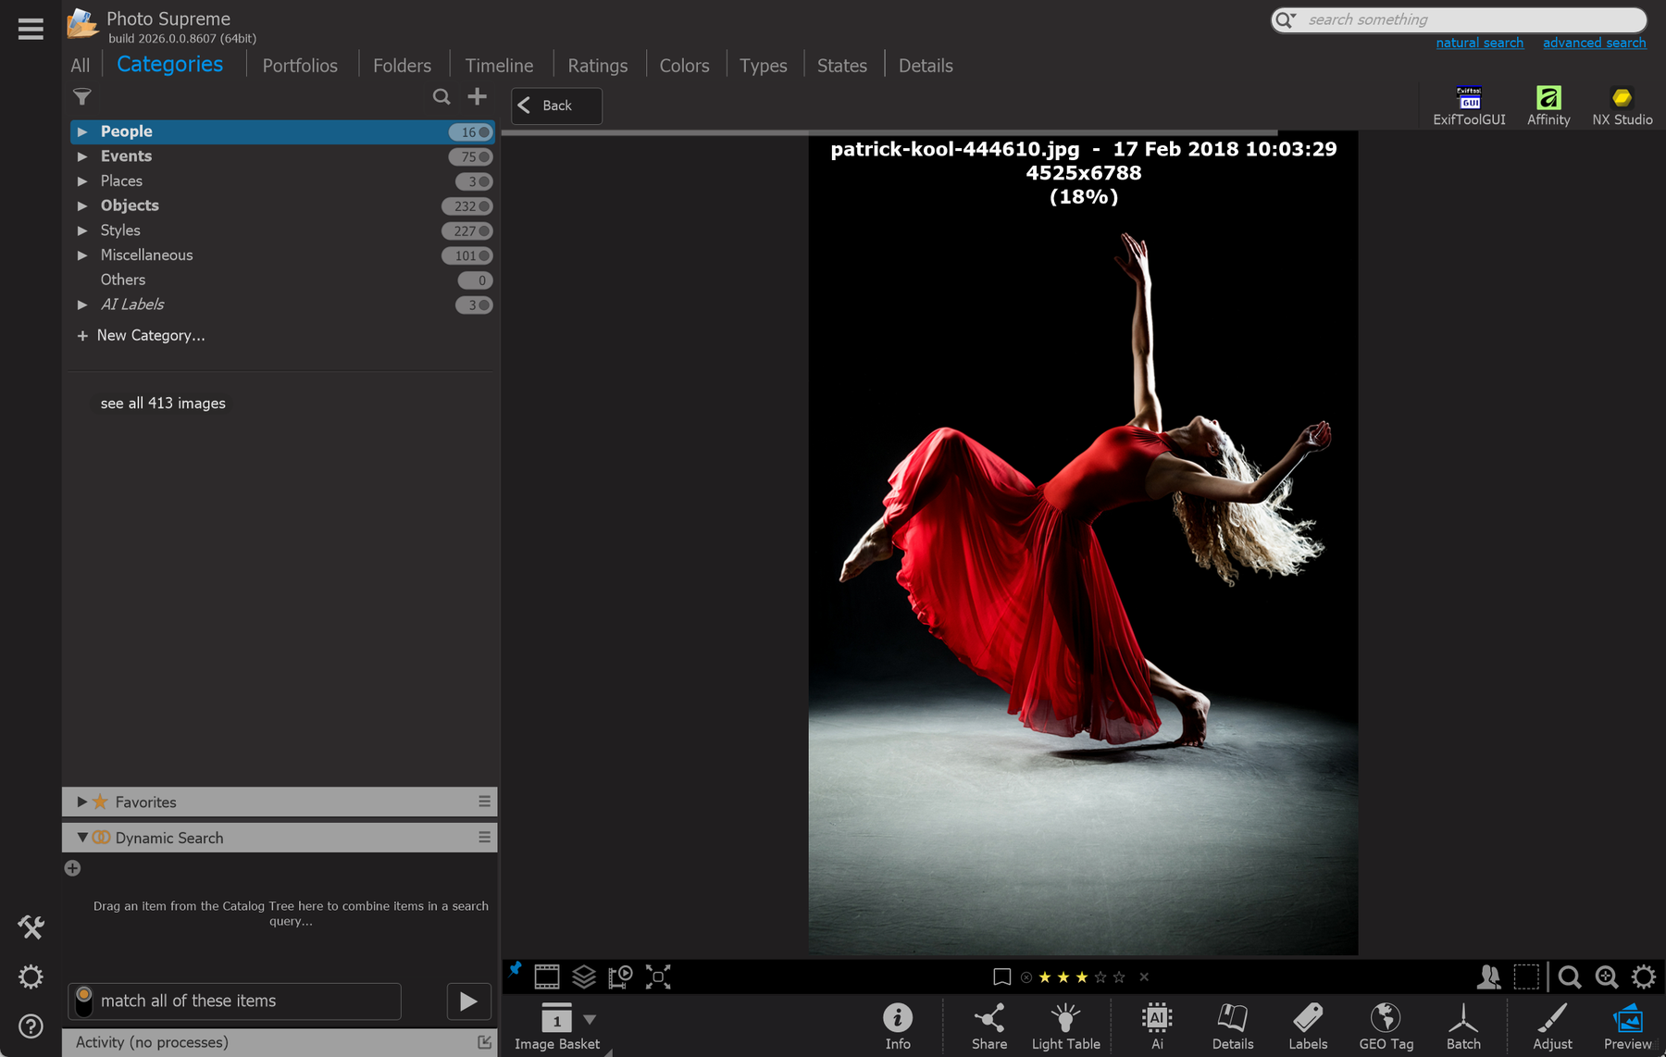The height and width of the screenshot is (1057, 1666).
Task: Switch to the Timeline tab
Action: pyautogui.click(x=499, y=66)
